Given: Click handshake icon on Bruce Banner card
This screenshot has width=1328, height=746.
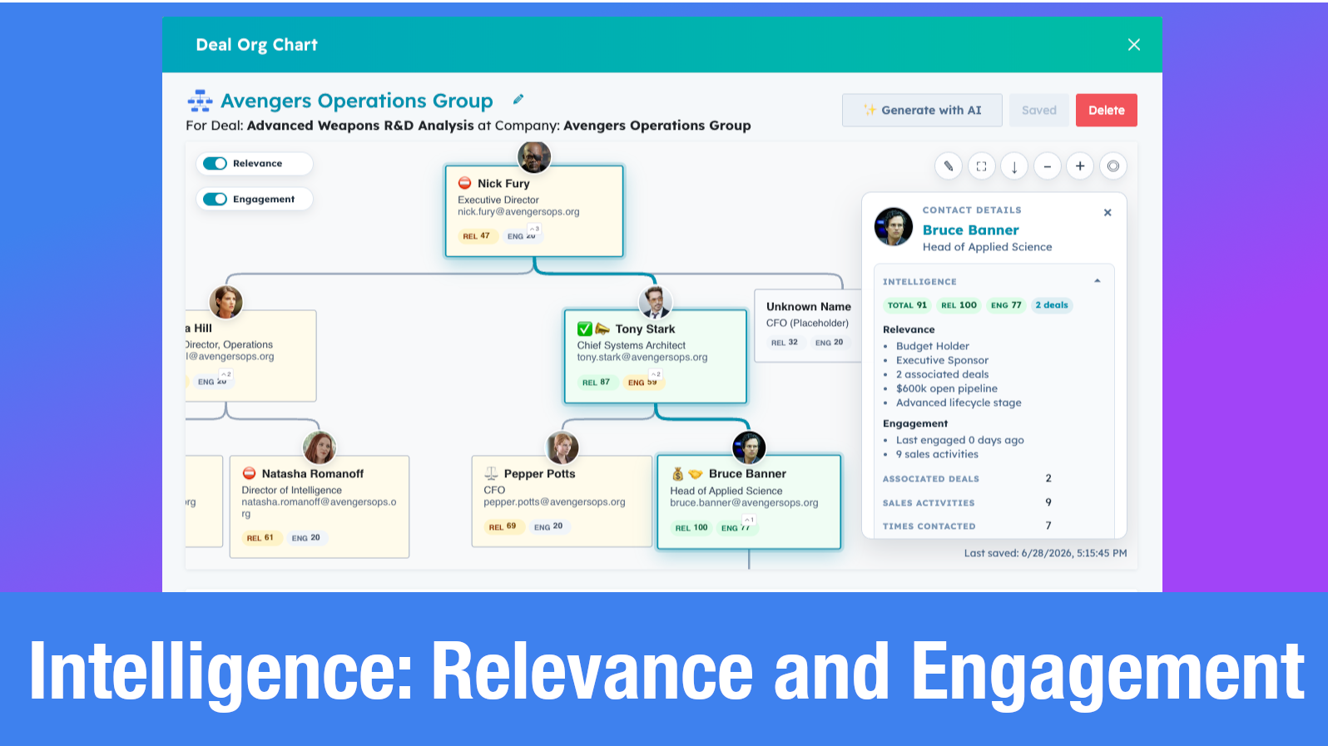Looking at the screenshot, I should coord(696,474).
